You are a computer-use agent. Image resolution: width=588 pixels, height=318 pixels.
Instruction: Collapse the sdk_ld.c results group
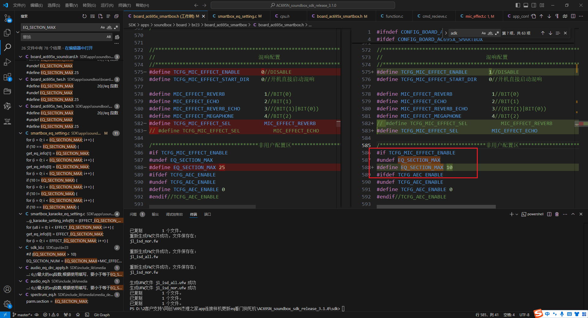tap(21, 247)
